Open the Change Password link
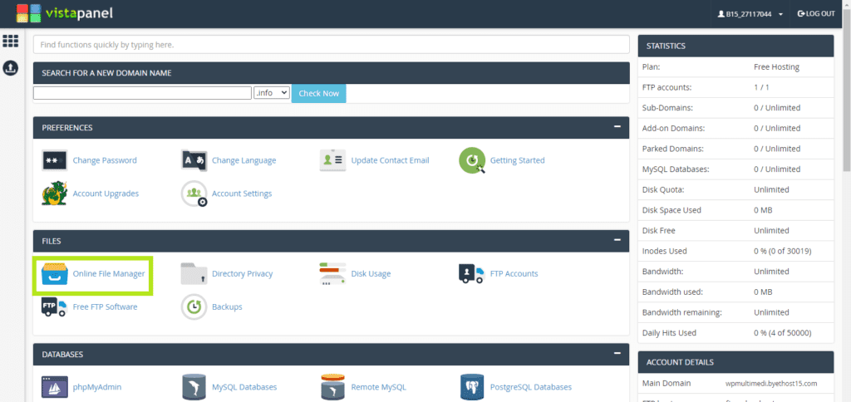851x402 pixels. pos(105,160)
